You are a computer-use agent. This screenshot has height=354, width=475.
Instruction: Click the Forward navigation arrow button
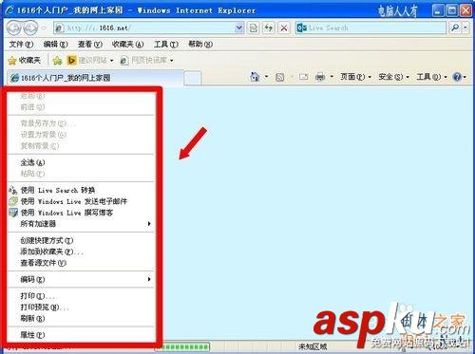point(30,28)
